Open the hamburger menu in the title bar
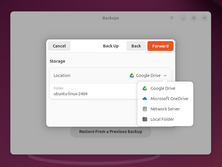 [172, 18]
